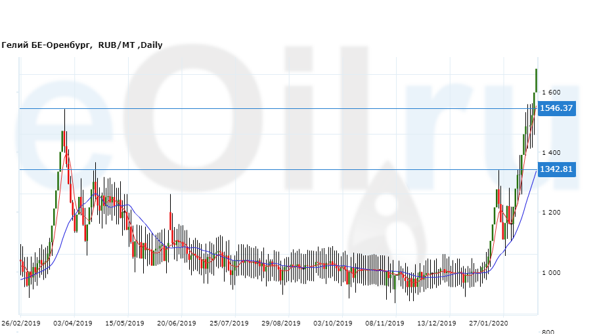The image size is (597, 334).
Task: Pick the 20/06/2019 date axis label
Action: (177, 323)
